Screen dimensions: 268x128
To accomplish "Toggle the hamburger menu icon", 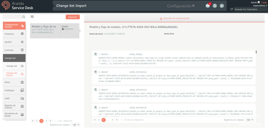I will tap(32, 17).
